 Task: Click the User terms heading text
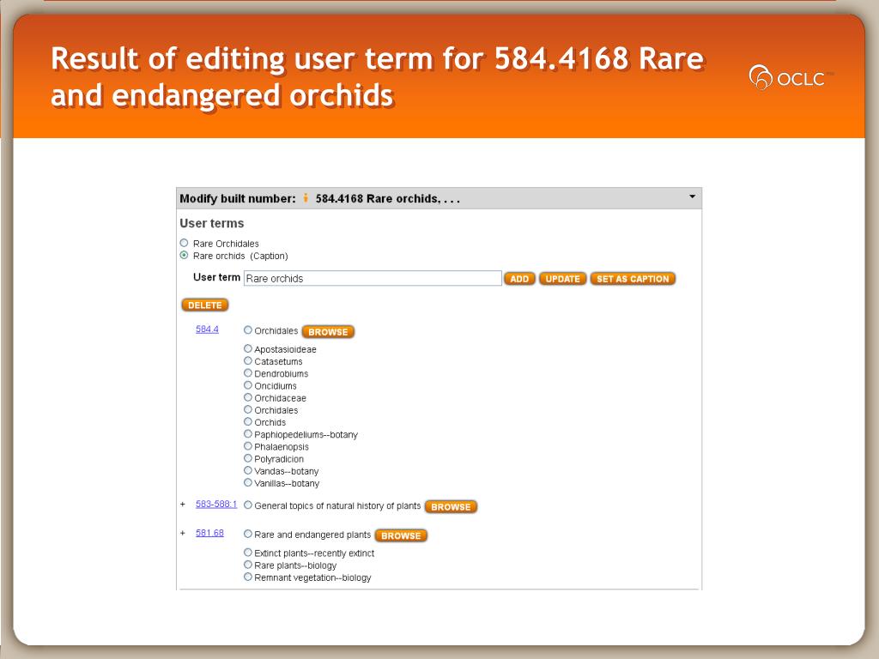pyautogui.click(x=212, y=223)
